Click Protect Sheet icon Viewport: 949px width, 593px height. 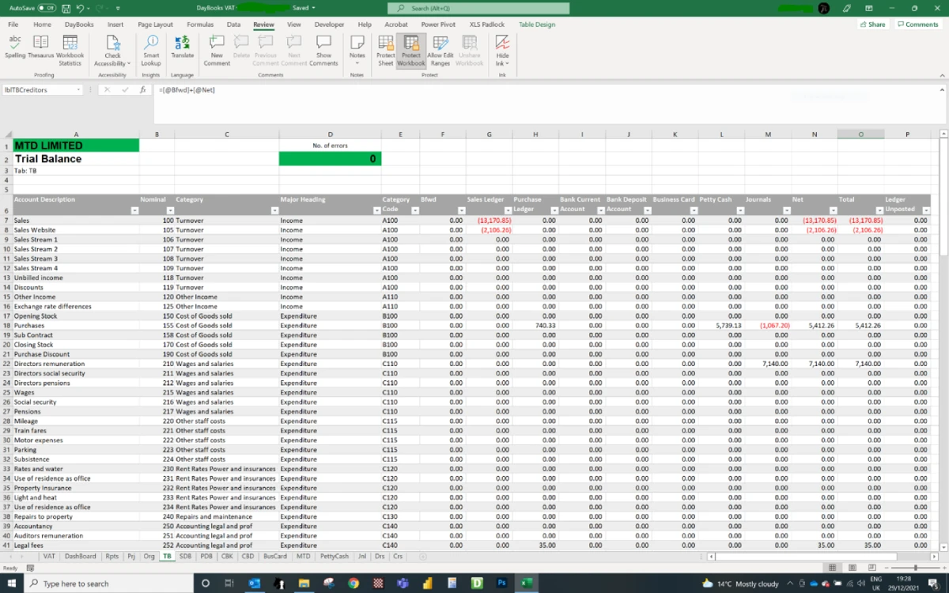pos(385,47)
